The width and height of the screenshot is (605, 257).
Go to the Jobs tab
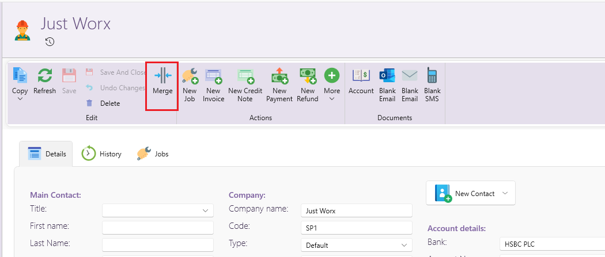click(153, 154)
